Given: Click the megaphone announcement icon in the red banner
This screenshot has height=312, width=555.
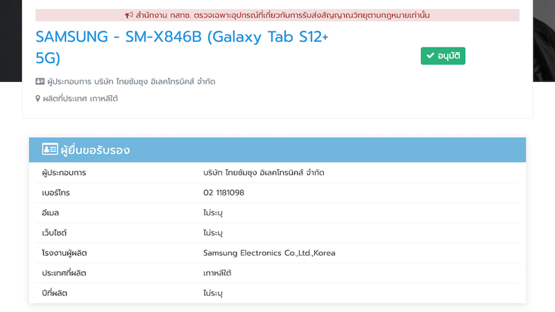Looking at the screenshot, I should click(x=129, y=15).
